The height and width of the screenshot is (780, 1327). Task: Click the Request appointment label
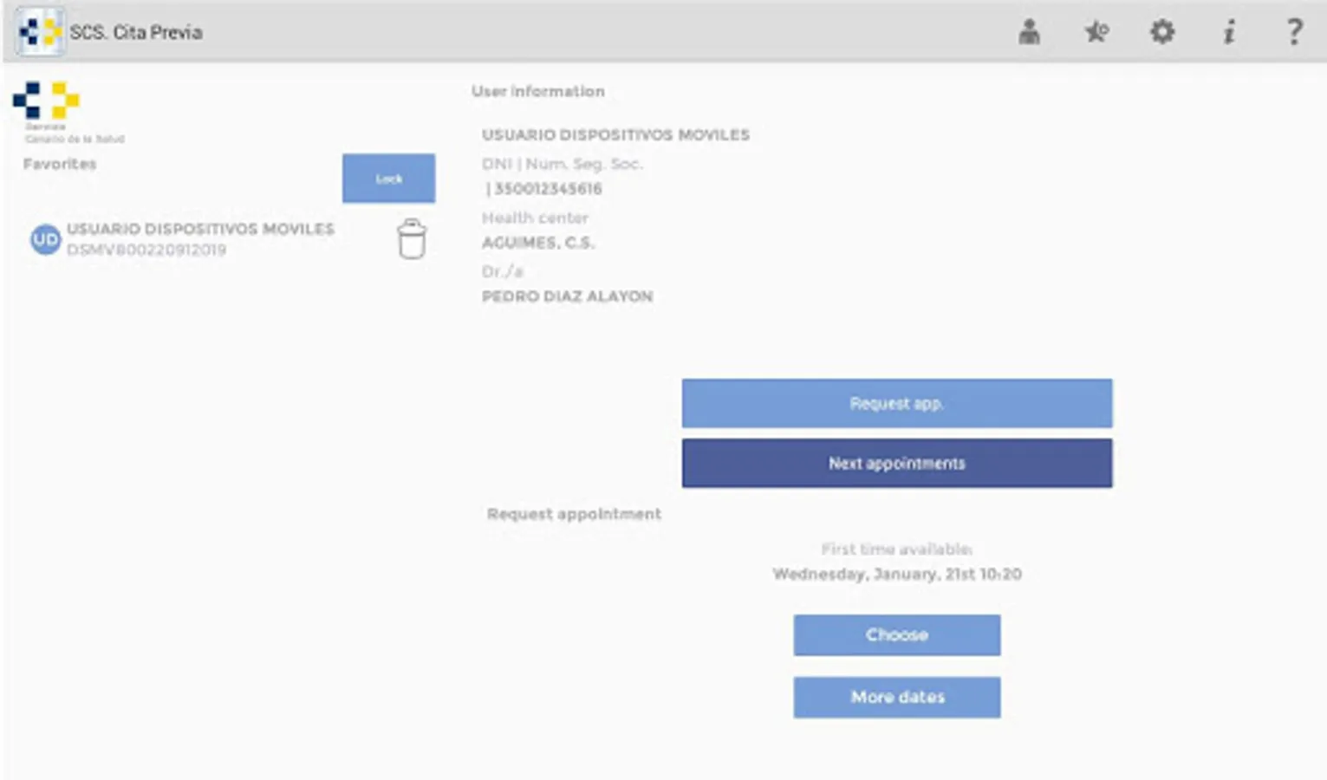pyautogui.click(x=574, y=514)
